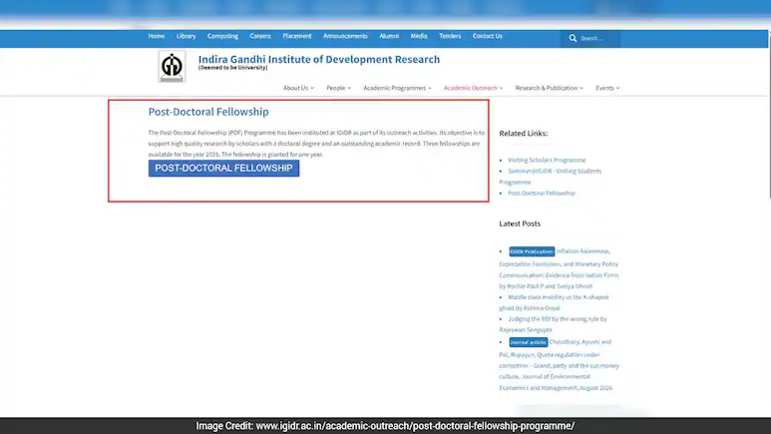Viewport: 771px width, 434px height.
Task: Click the IGIDR Publication tag badge
Action: (532, 251)
